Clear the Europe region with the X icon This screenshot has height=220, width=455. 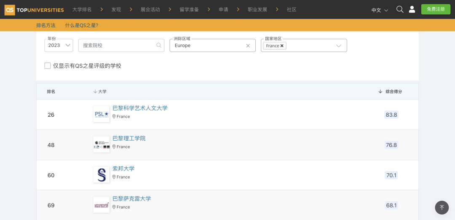pos(248,45)
